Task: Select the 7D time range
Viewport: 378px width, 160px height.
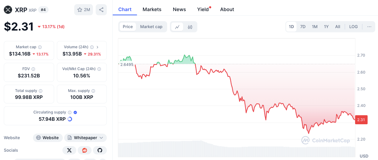Action: pos(303,27)
